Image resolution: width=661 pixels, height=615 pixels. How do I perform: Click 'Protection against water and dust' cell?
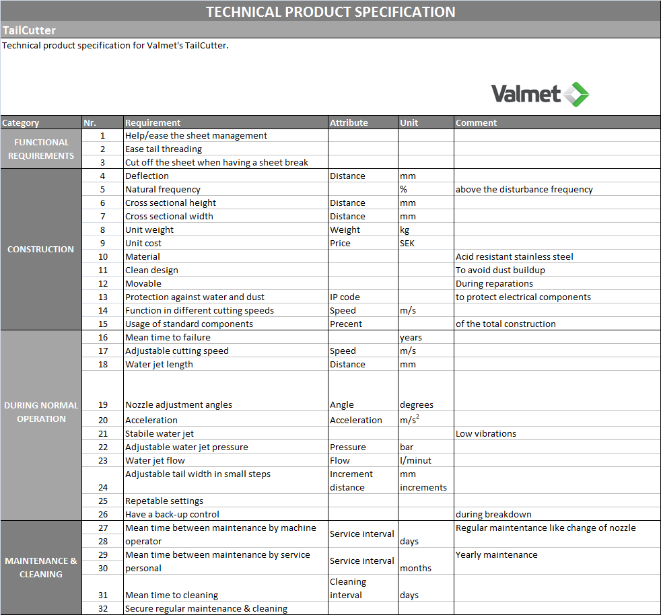(x=225, y=297)
